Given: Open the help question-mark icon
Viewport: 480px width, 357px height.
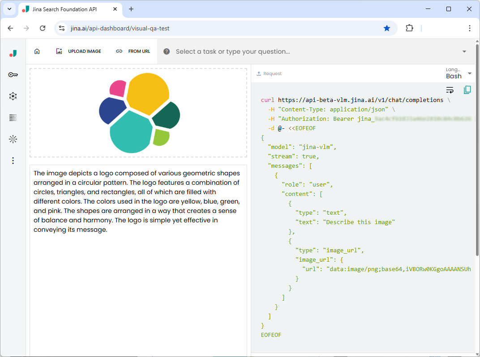Looking at the screenshot, I should pos(166,51).
